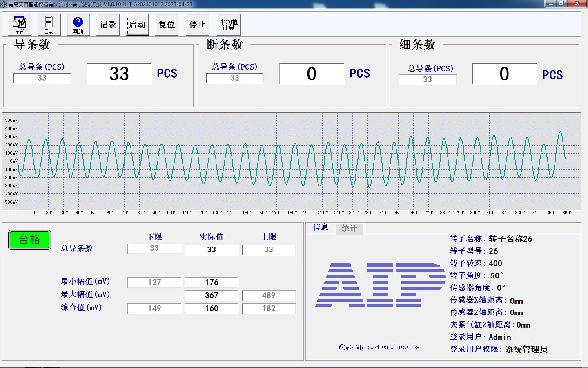Click the 转子角度: 50° text
The width and height of the screenshot is (588, 368).
coord(477,276)
